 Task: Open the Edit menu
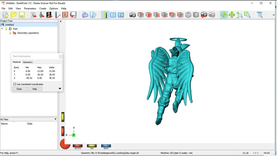click(x=11, y=8)
